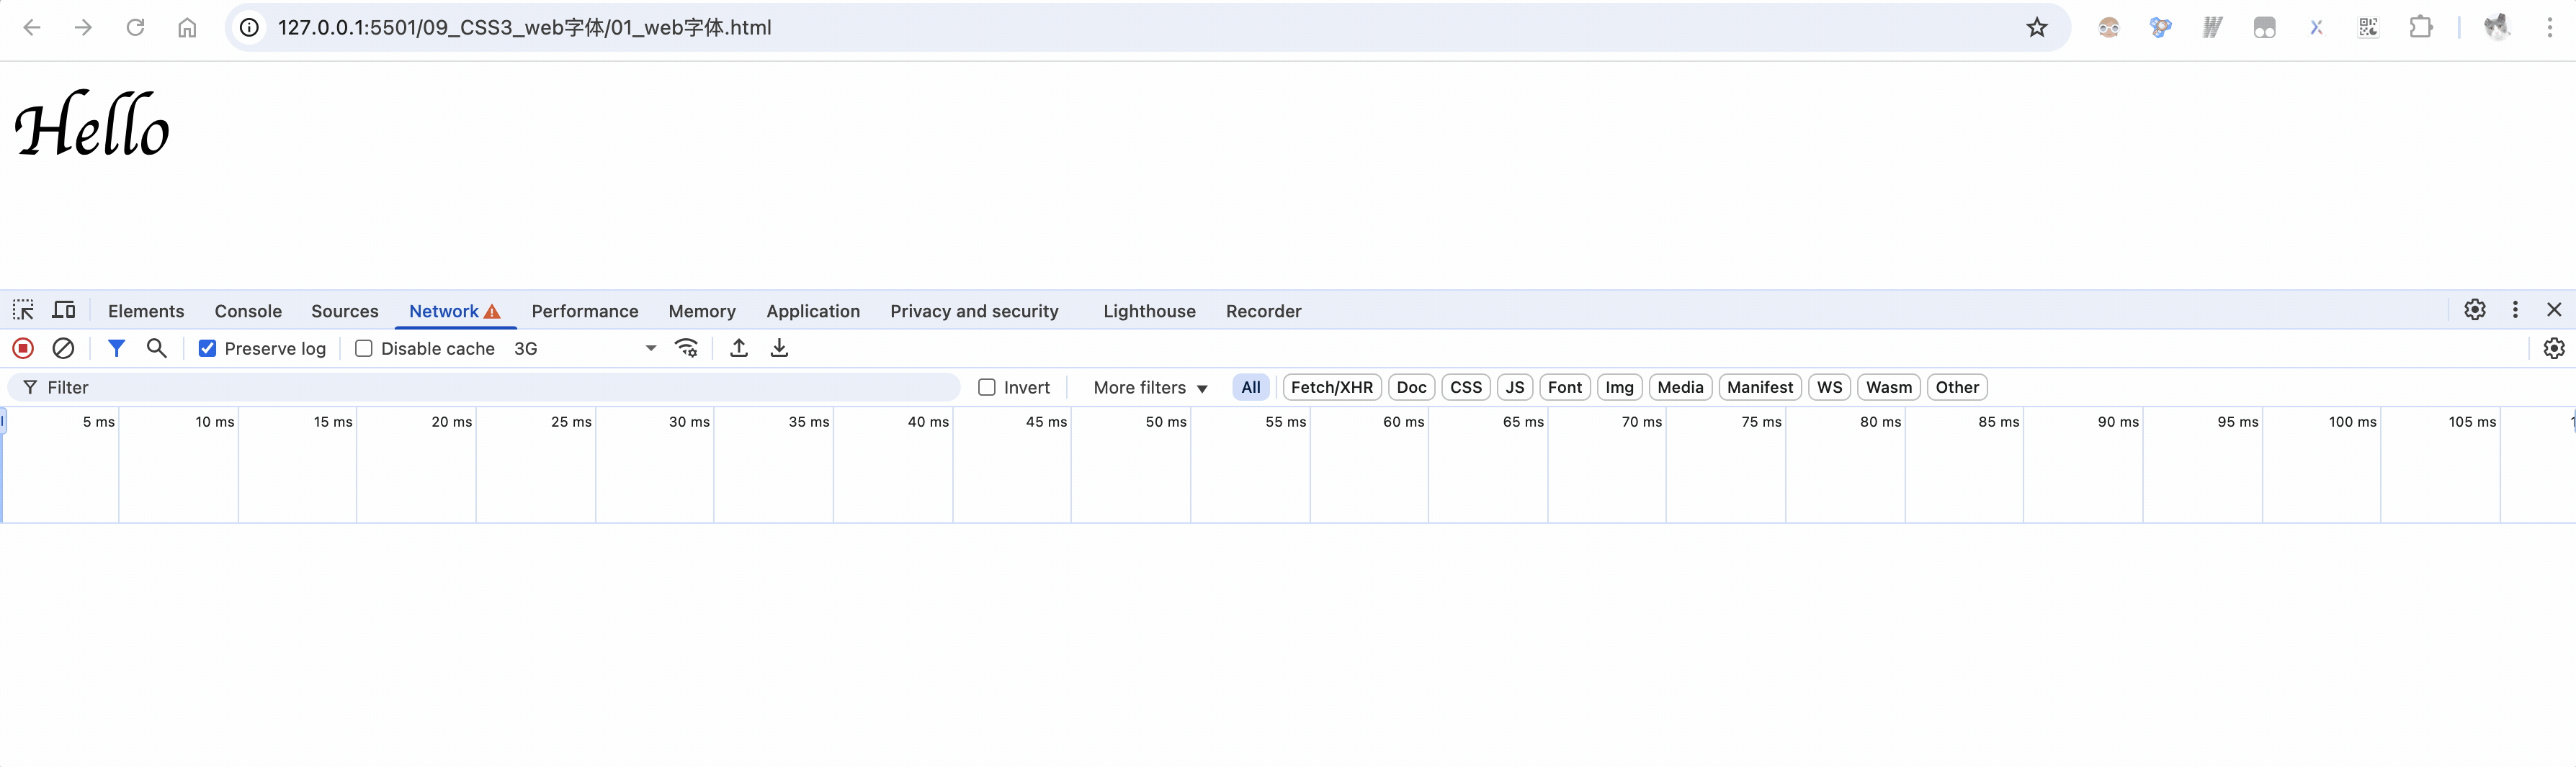Select the inspect element picker icon
This screenshot has width=2576, height=767.
[23, 311]
